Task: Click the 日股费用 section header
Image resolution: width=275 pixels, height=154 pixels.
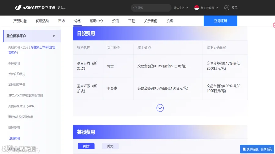Action: tap(160, 33)
